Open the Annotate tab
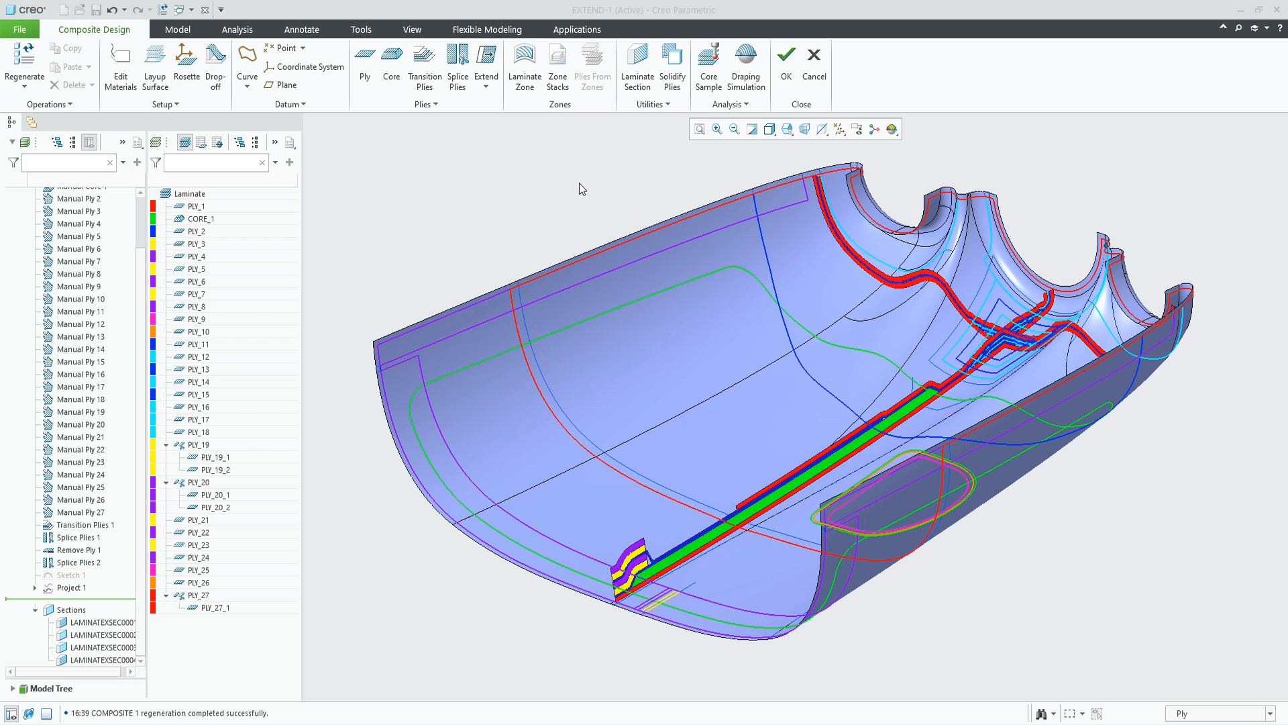1288x725 pixels. click(x=301, y=30)
